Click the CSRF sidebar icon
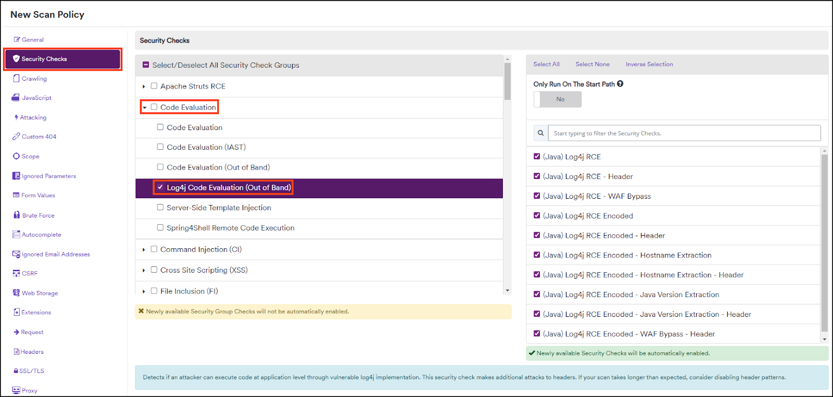The height and width of the screenshot is (397, 833). 16,273
